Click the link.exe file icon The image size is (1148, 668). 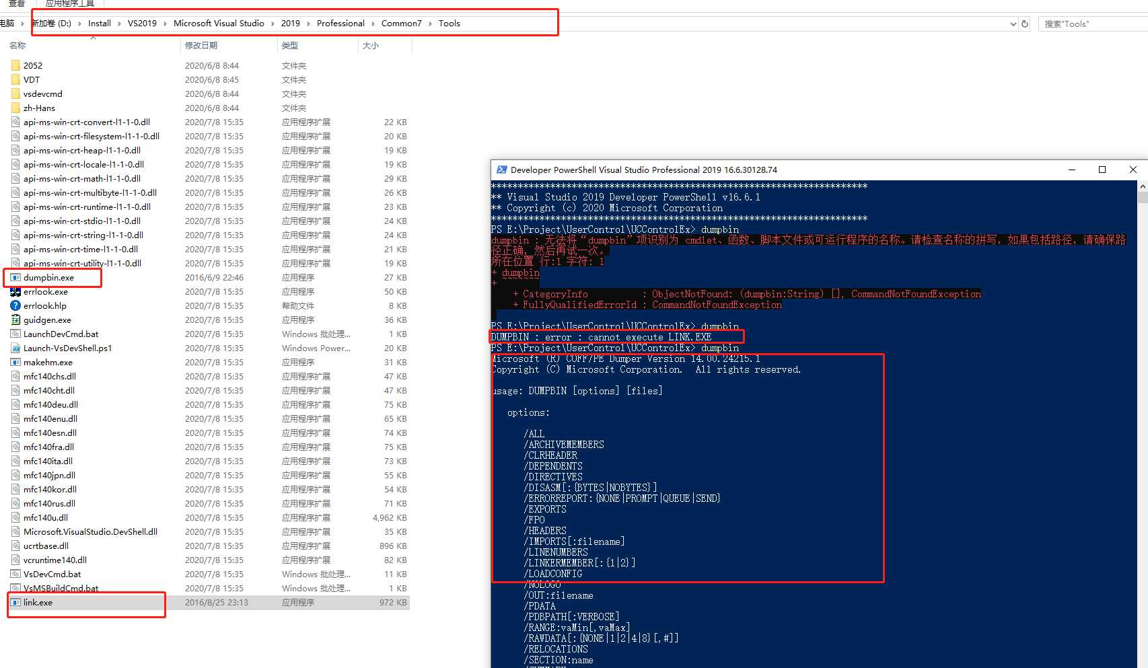pyautogui.click(x=15, y=602)
